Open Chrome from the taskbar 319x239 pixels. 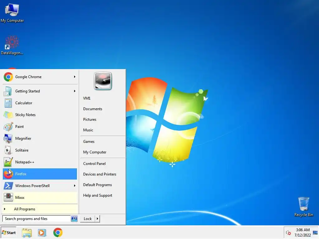point(58,233)
